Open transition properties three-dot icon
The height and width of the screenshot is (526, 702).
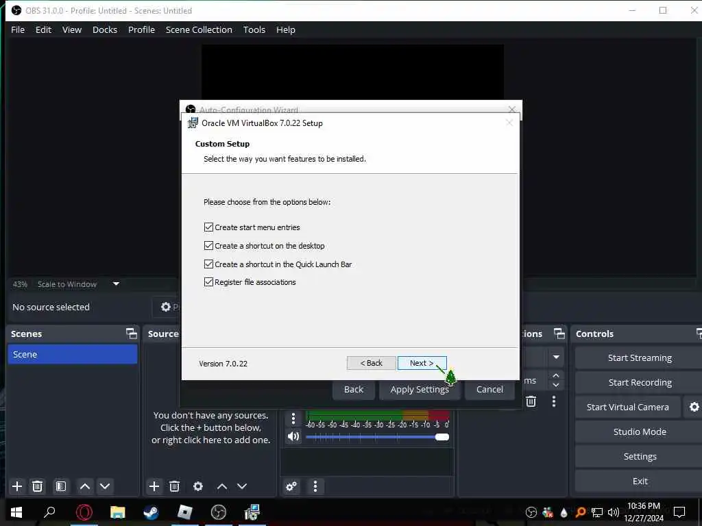tap(554, 401)
